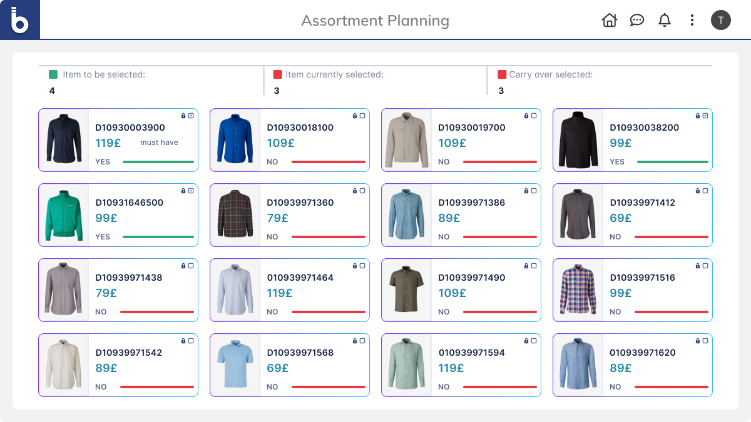
Task: Click the app logo in top-left corner
Action: click(x=20, y=20)
